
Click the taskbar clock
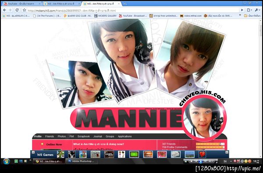[256, 162]
